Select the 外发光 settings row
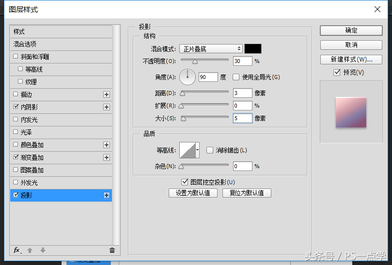 [61, 183]
